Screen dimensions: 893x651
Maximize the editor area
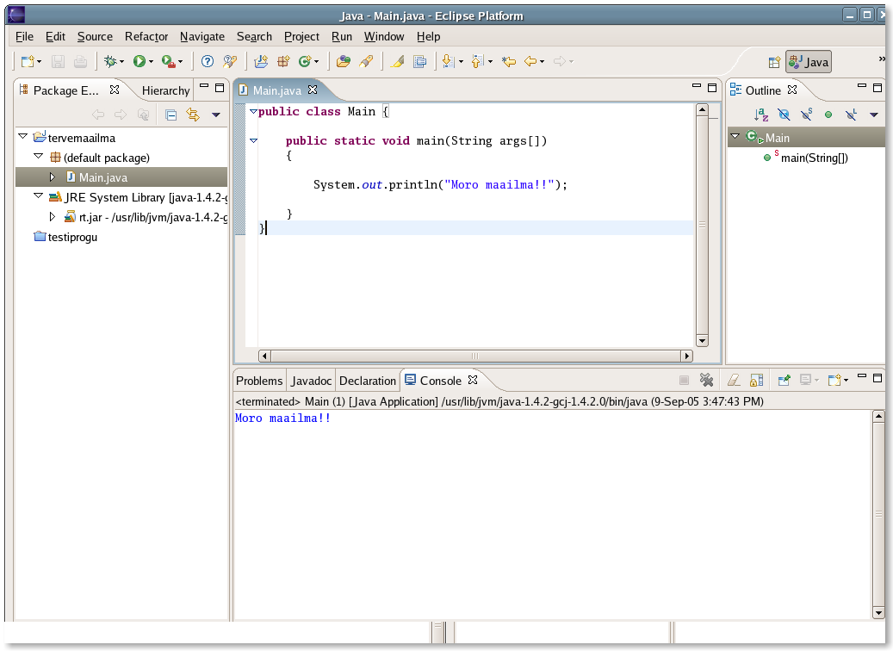(x=712, y=87)
